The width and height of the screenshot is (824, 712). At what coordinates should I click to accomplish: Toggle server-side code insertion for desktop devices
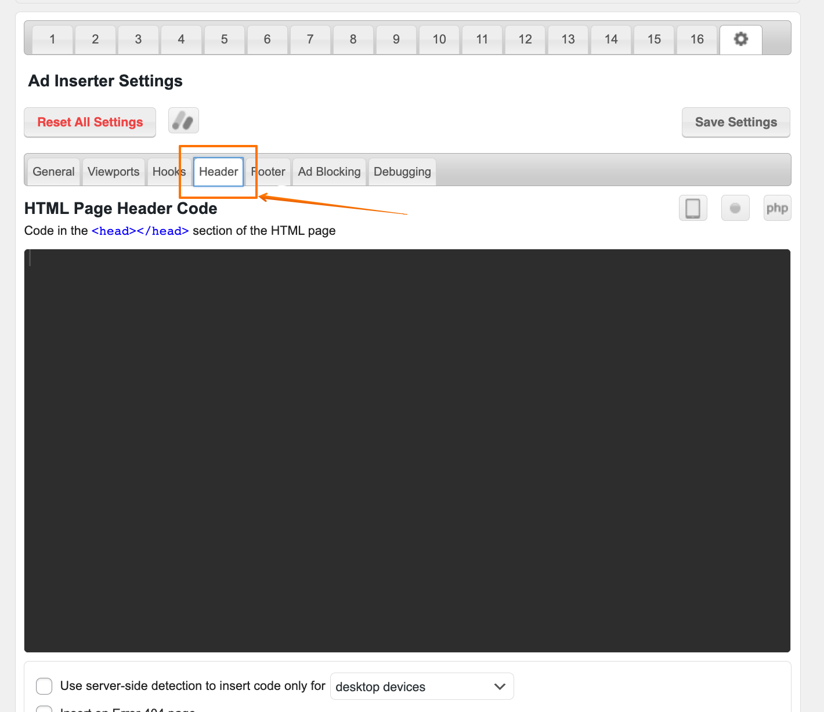click(x=44, y=685)
